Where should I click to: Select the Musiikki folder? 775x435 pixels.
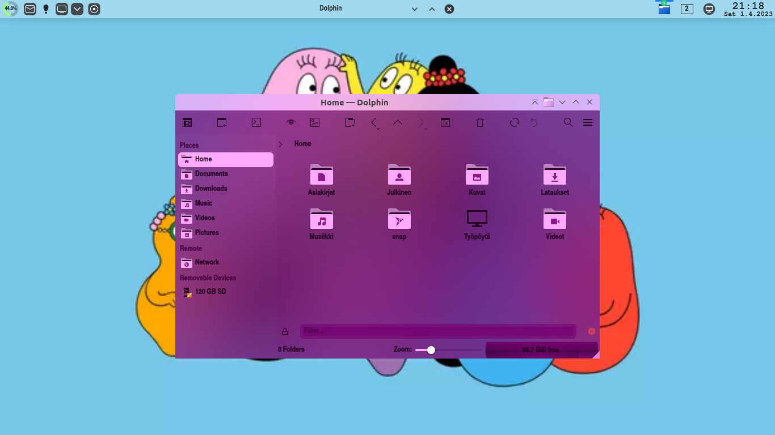(x=322, y=224)
